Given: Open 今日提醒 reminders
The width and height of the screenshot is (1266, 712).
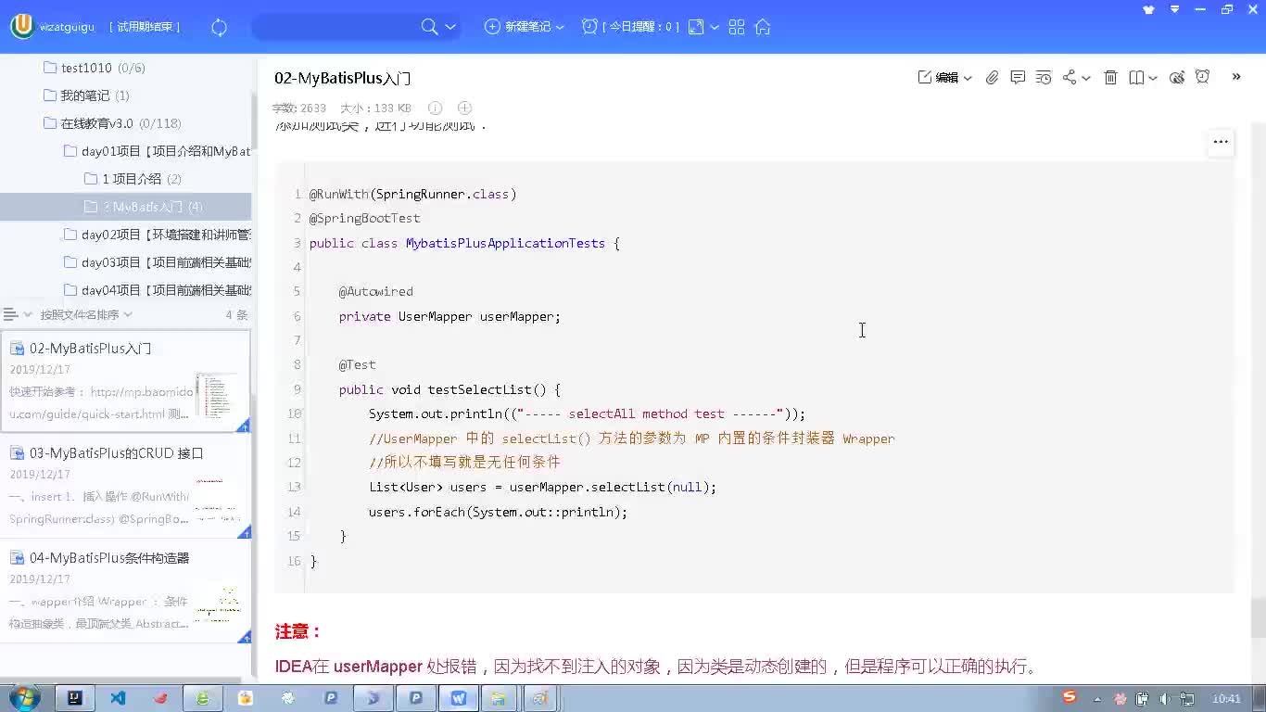Looking at the screenshot, I should click(630, 27).
